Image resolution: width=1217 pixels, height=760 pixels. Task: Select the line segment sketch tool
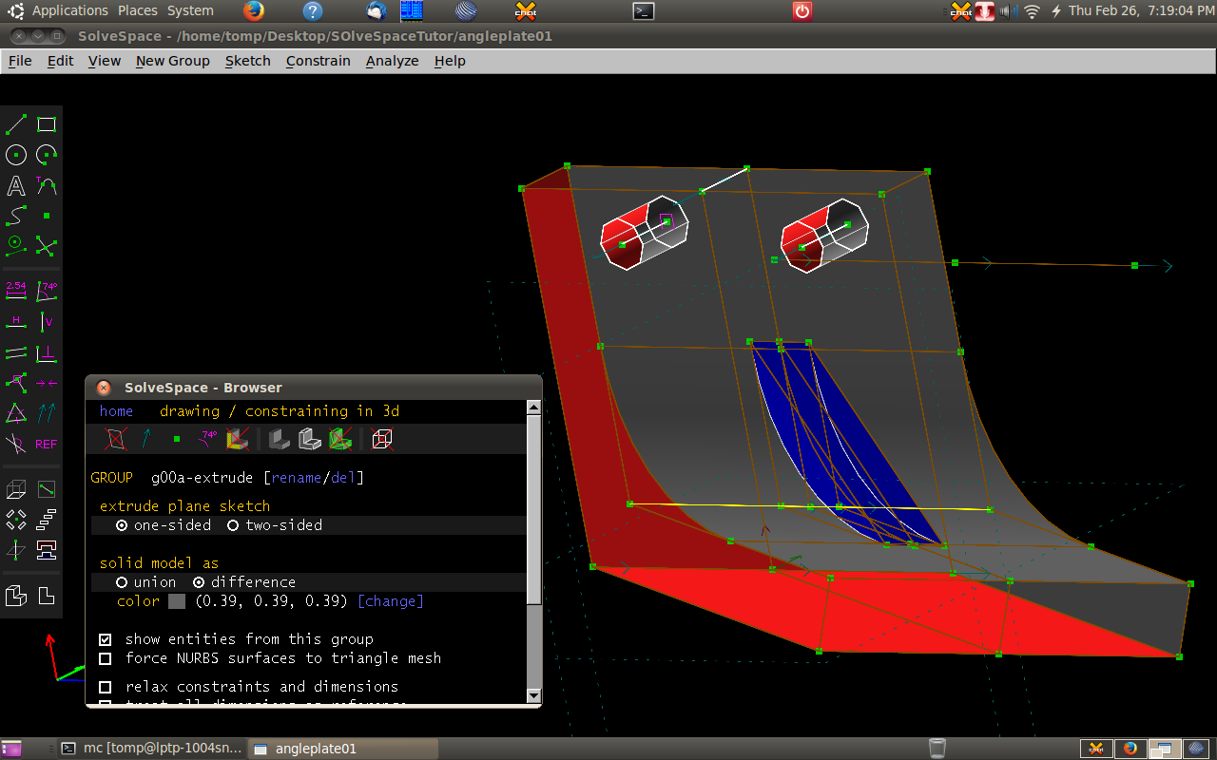16,124
